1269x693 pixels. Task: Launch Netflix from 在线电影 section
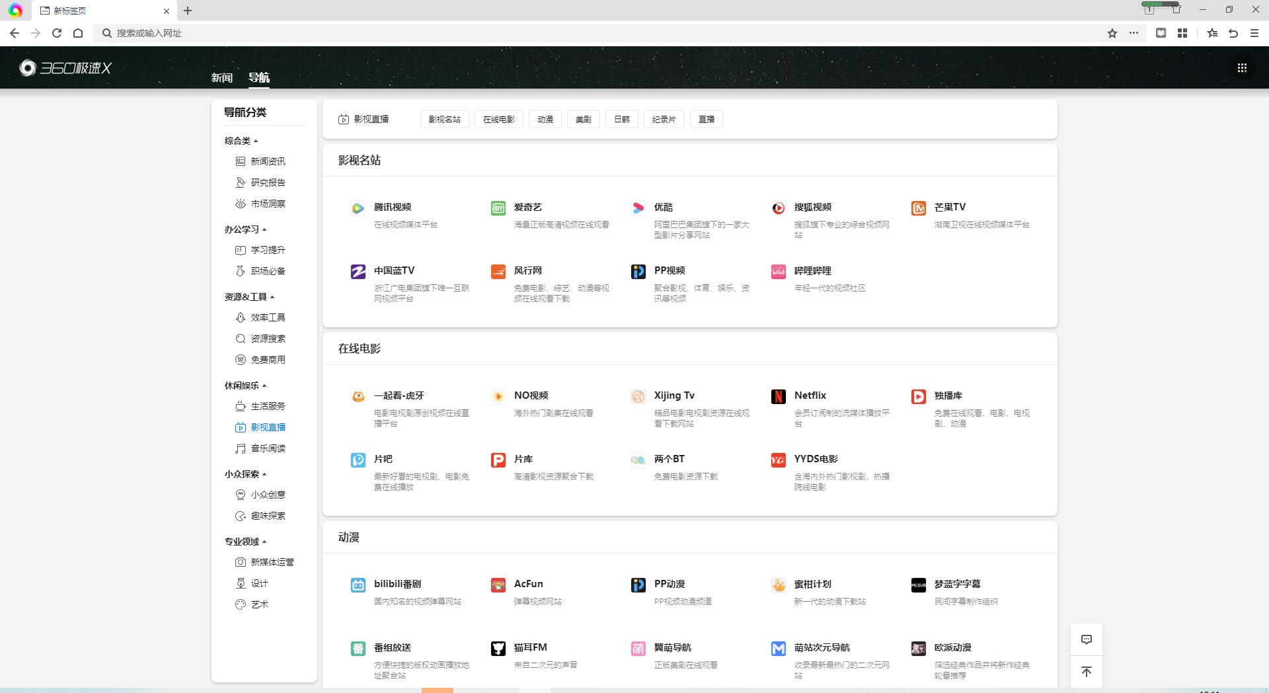(x=779, y=396)
